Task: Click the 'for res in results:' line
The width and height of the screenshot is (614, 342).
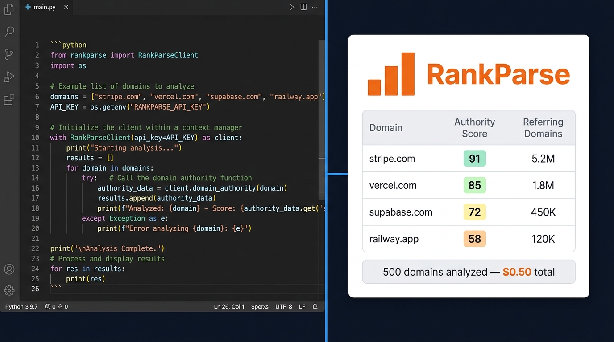Action: [x=88, y=269]
